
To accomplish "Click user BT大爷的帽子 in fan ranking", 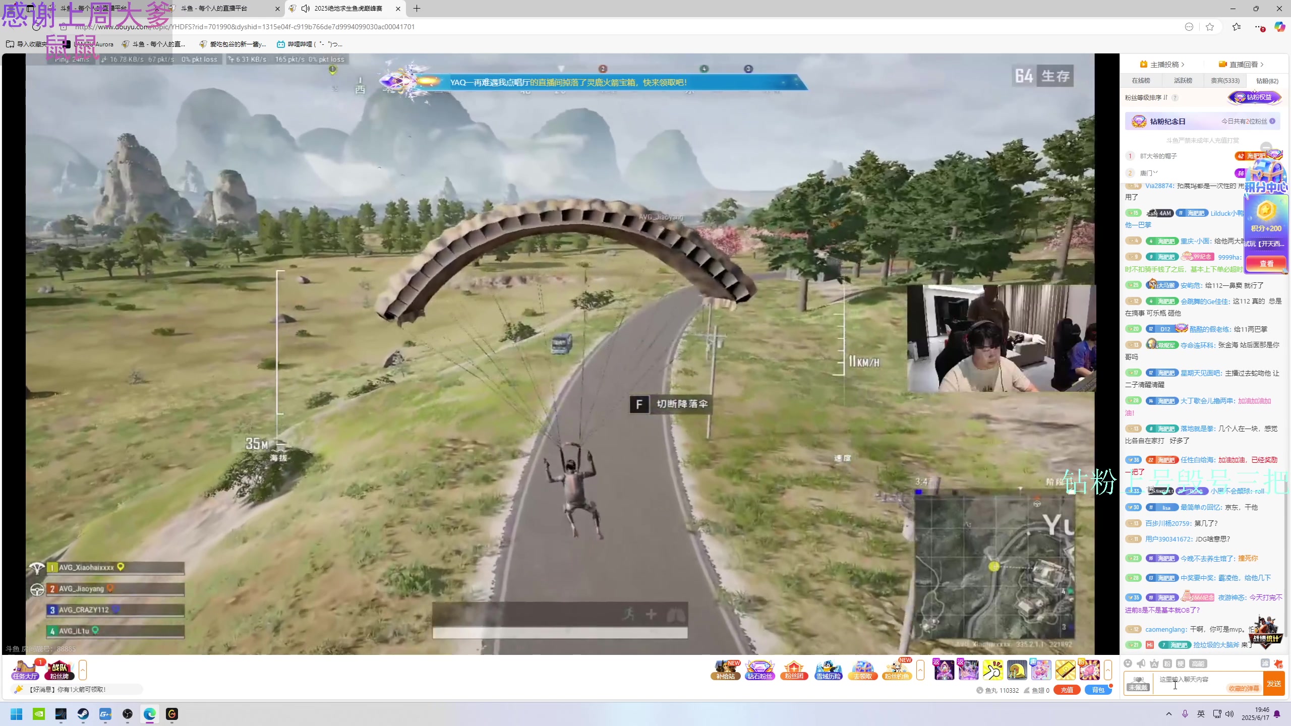I will (x=1158, y=156).
